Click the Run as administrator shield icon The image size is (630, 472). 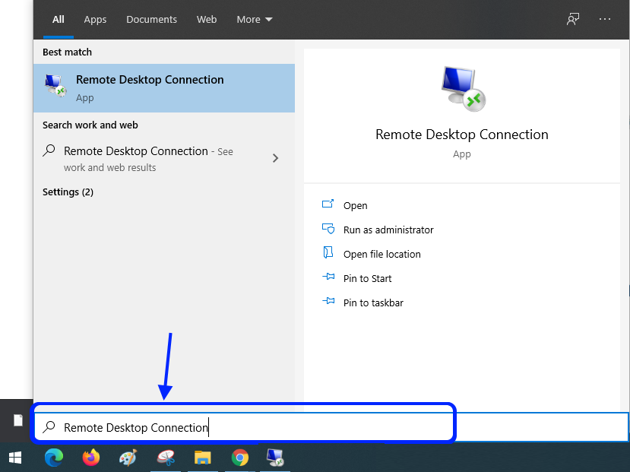(328, 229)
